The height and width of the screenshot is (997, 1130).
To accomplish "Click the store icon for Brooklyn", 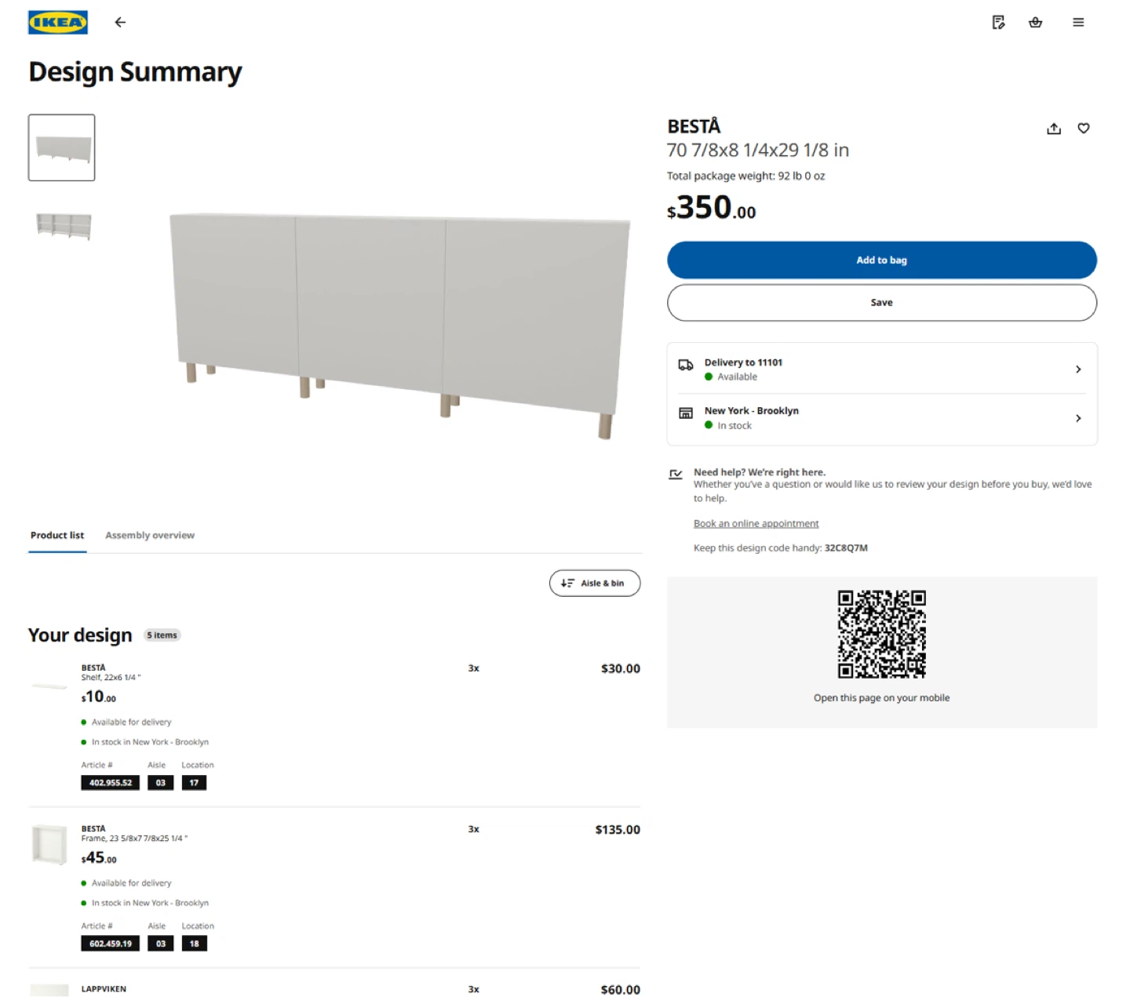I will (x=686, y=413).
